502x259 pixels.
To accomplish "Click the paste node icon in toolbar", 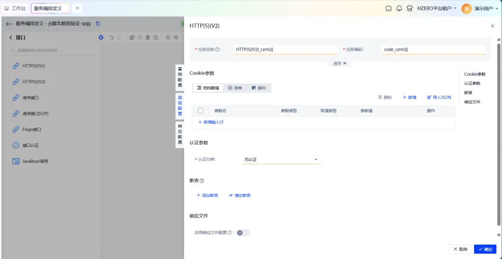I will [x=139, y=38].
